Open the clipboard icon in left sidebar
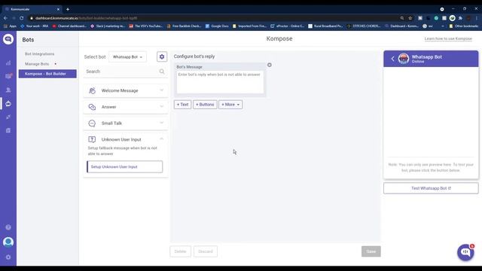Image resolution: width=482 pixels, height=271 pixels. (x=8, y=130)
